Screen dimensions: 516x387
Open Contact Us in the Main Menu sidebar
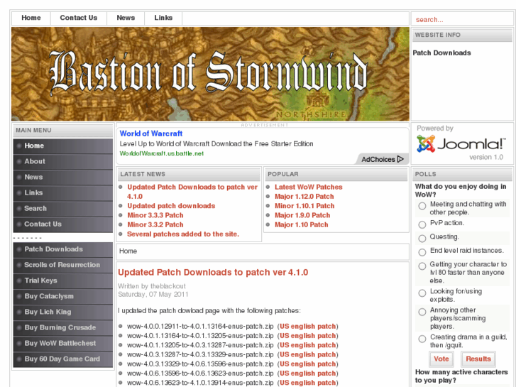[63, 224]
